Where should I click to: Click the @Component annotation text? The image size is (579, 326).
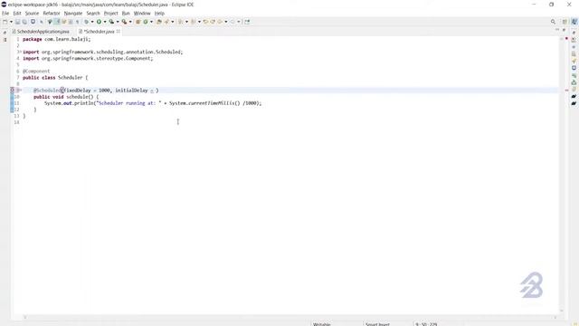[x=36, y=72]
